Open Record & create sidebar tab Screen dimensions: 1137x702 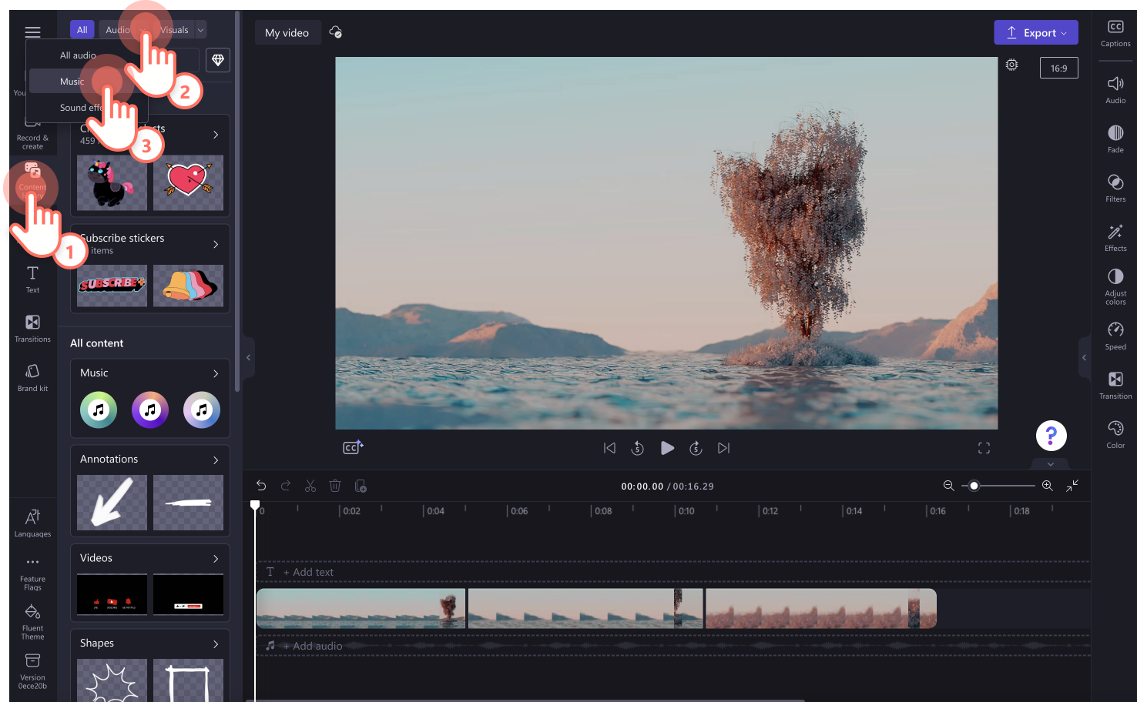point(32,132)
